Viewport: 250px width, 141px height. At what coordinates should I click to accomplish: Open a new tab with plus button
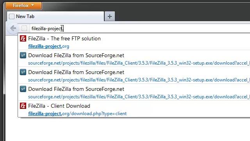pos(109,16)
